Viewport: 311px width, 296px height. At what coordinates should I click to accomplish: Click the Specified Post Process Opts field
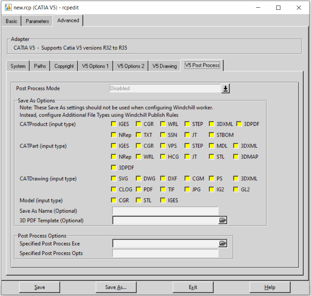tap(165, 253)
